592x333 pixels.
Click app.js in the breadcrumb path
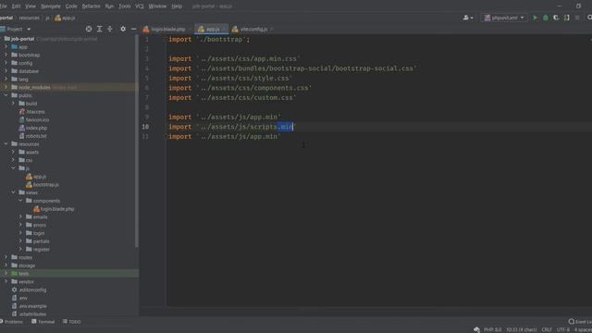coord(65,18)
